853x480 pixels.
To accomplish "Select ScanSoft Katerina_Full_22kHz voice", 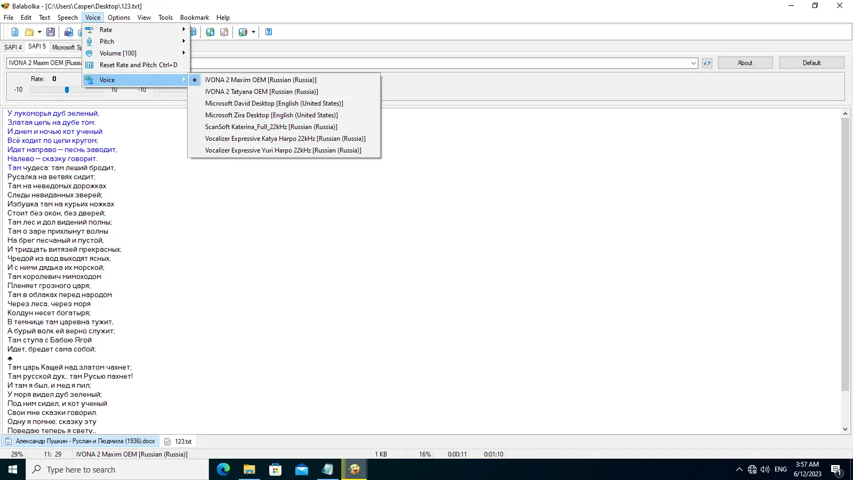I will tap(284, 127).
